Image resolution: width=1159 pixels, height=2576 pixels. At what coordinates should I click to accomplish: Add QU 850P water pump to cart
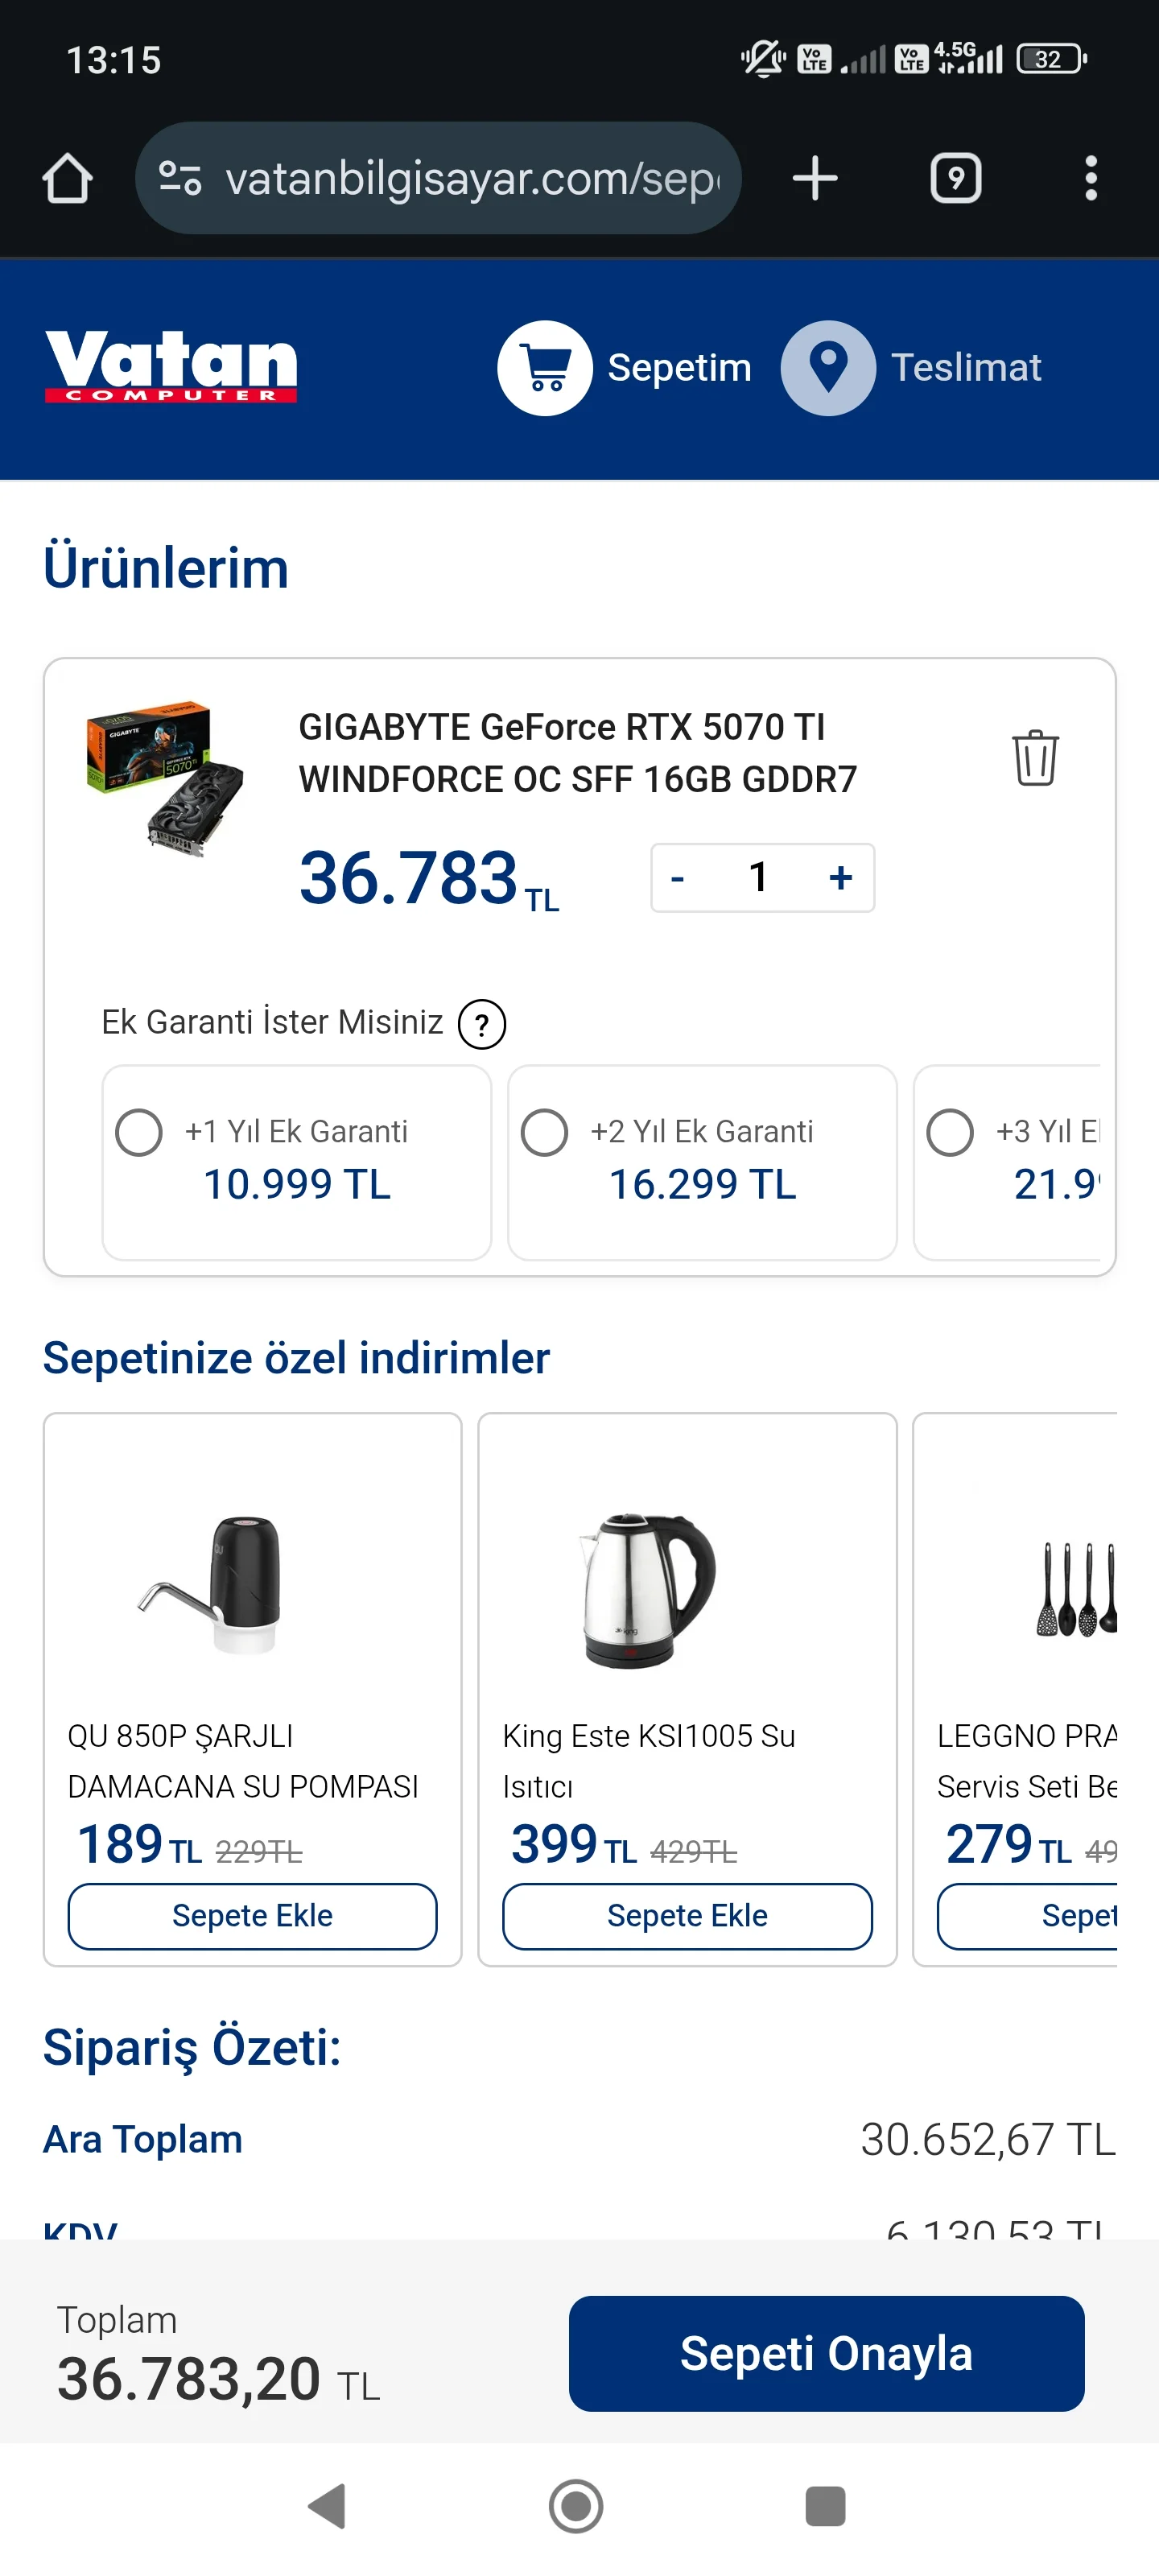click(x=252, y=1915)
